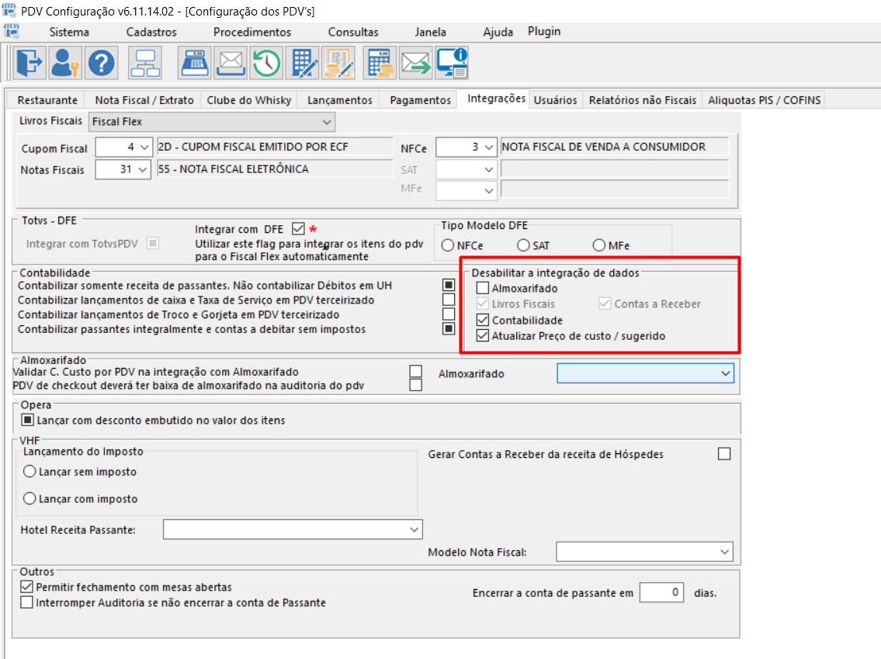This screenshot has width=881, height=659.
Task: Click the help question mark icon
Action: [x=102, y=62]
